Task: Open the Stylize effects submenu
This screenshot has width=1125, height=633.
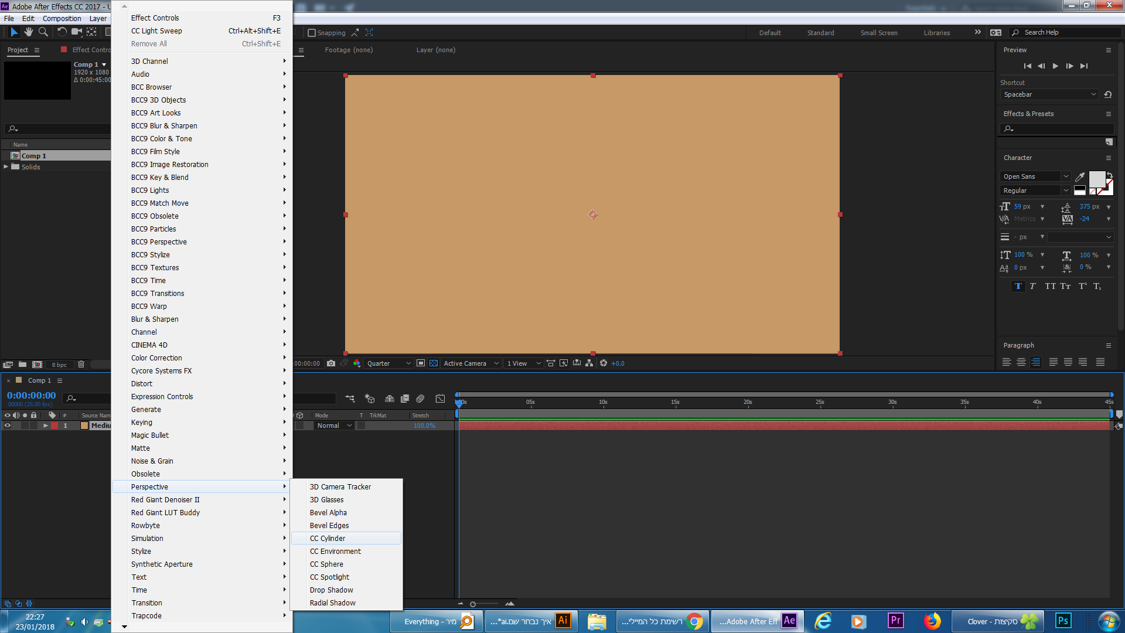Action: (x=141, y=551)
